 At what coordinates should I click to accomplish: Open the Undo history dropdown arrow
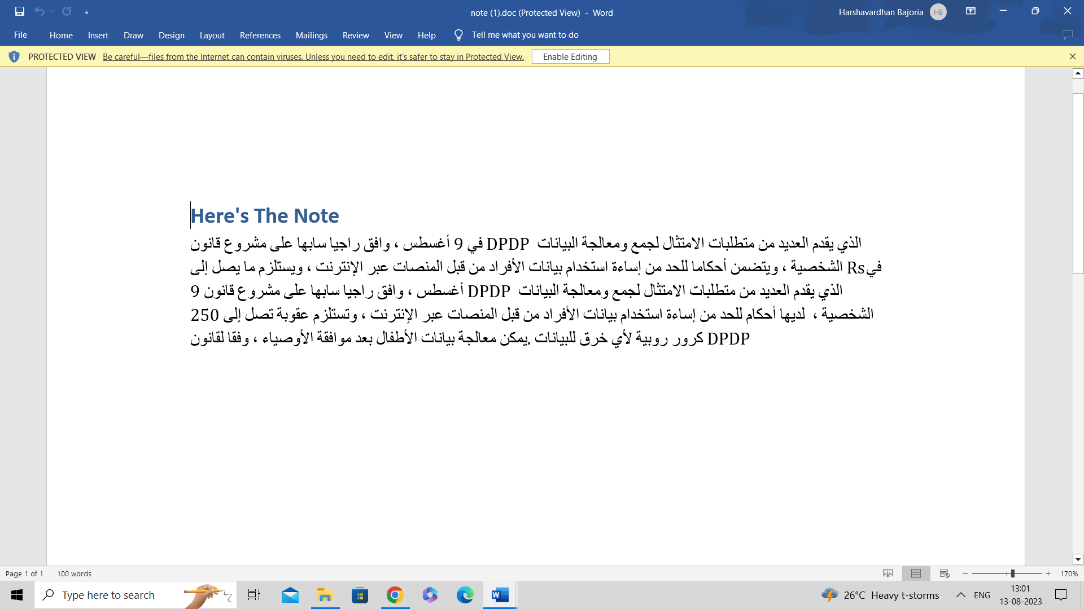pos(52,11)
